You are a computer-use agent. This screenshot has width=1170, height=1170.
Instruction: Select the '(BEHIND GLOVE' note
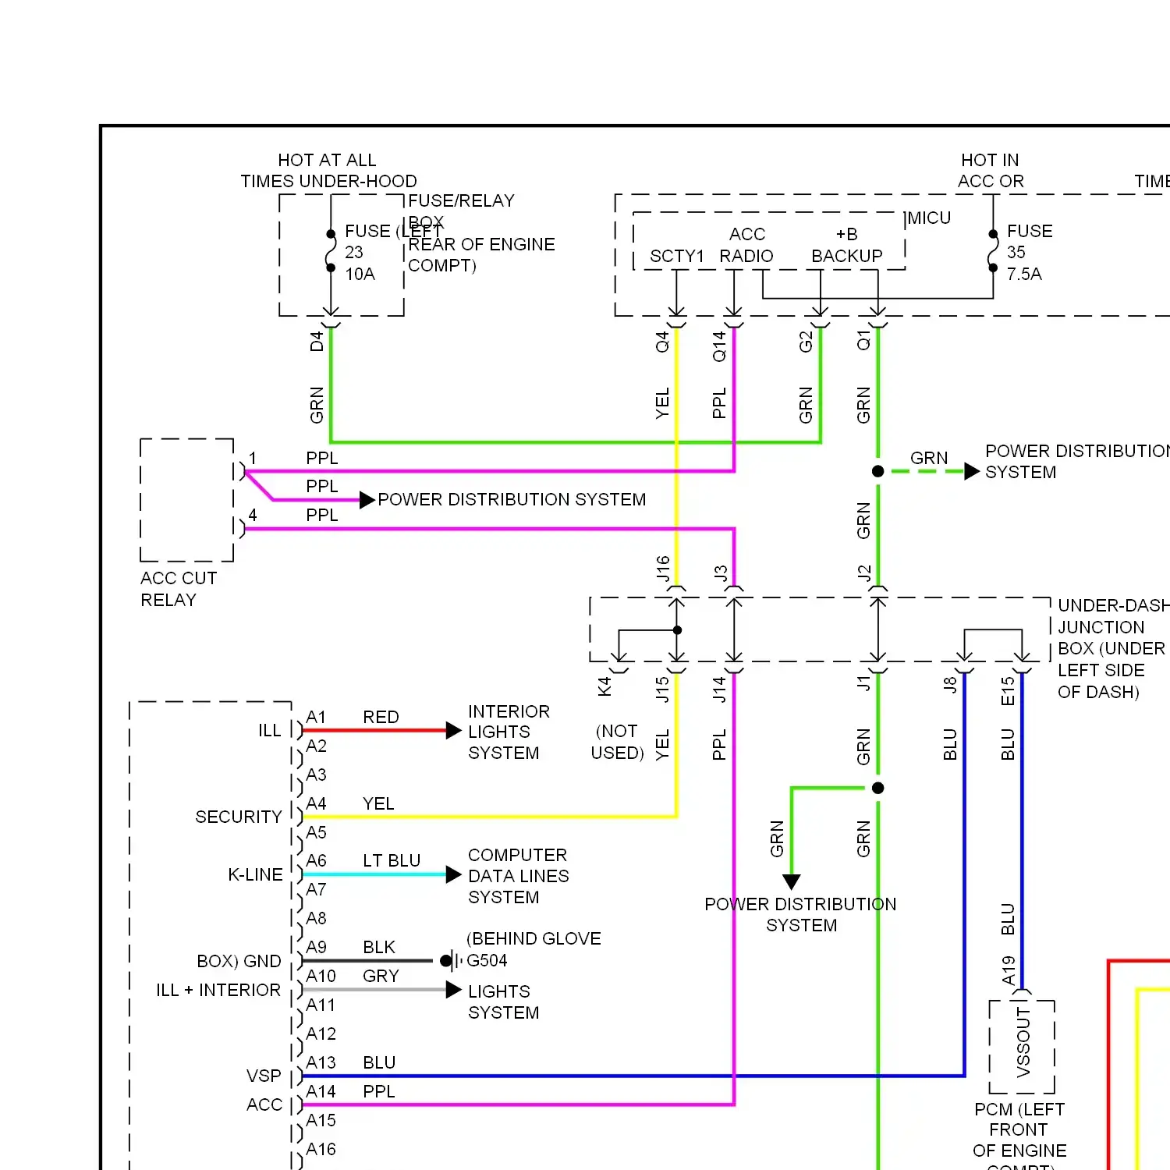point(534,938)
